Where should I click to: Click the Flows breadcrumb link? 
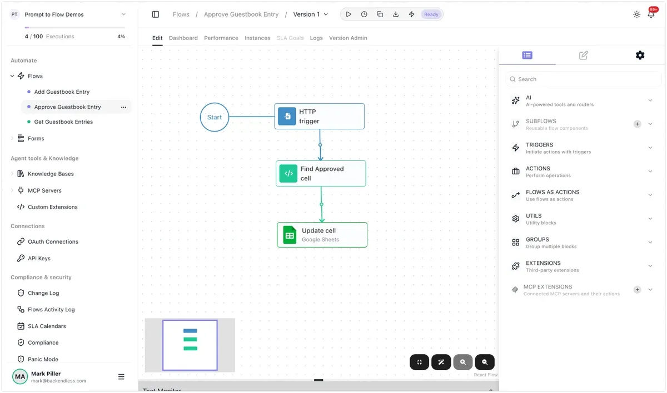(x=181, y=14)
